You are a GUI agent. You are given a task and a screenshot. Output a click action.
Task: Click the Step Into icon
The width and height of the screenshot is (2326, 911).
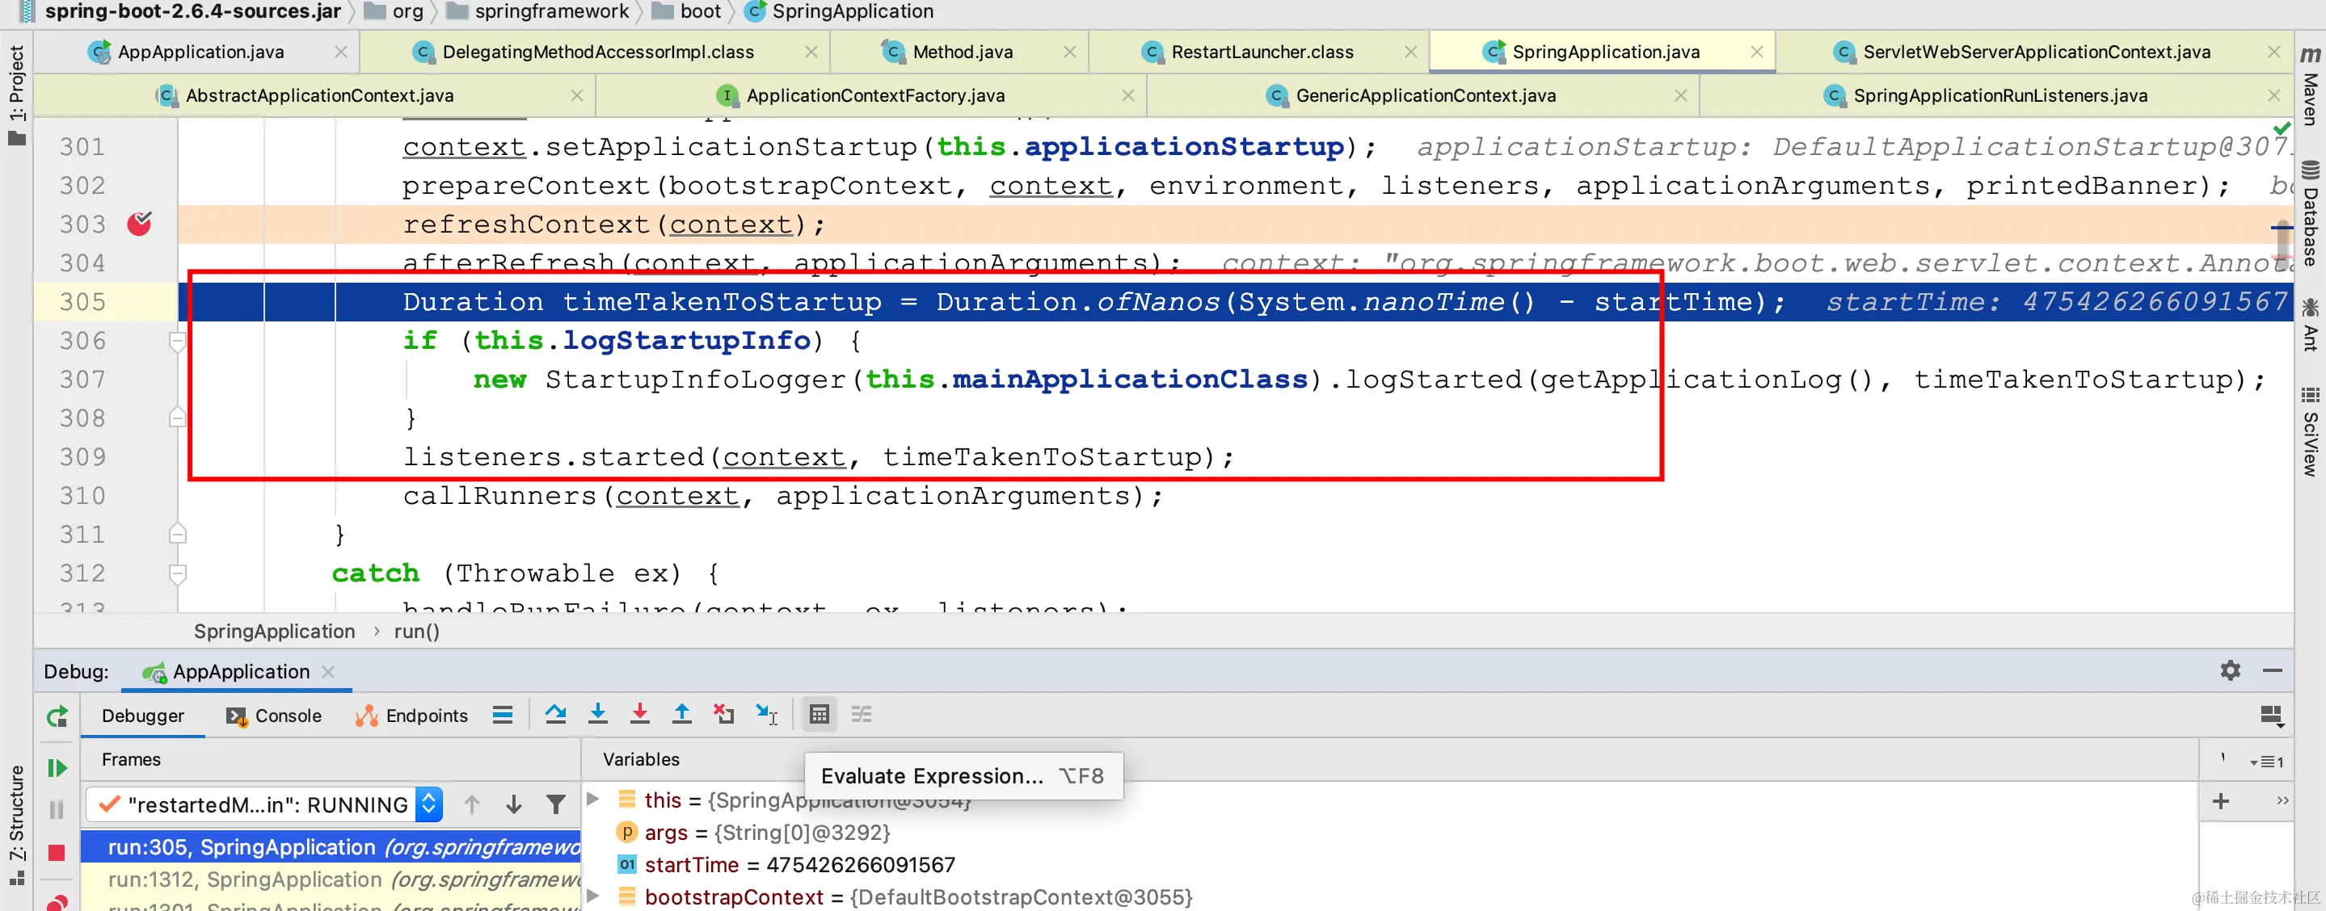pos(598,715)
